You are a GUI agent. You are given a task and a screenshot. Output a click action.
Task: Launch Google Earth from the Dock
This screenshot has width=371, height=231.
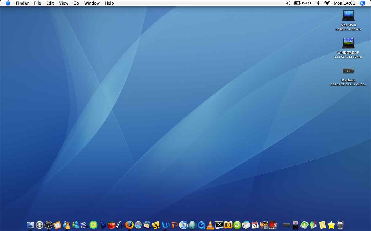[84, 225]
